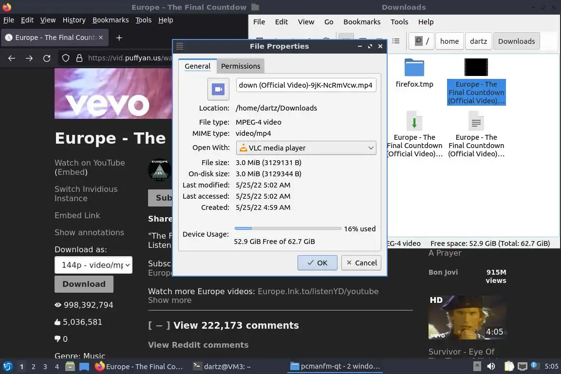Select the General tab
Viewport: 561px width, 374px height.
point(198,66)
